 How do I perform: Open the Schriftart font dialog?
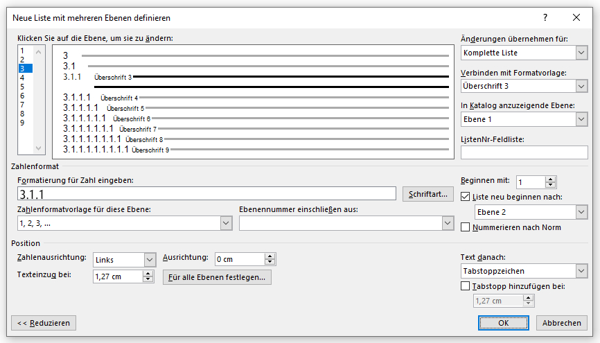pyautogui.click(x=427, y=194)
